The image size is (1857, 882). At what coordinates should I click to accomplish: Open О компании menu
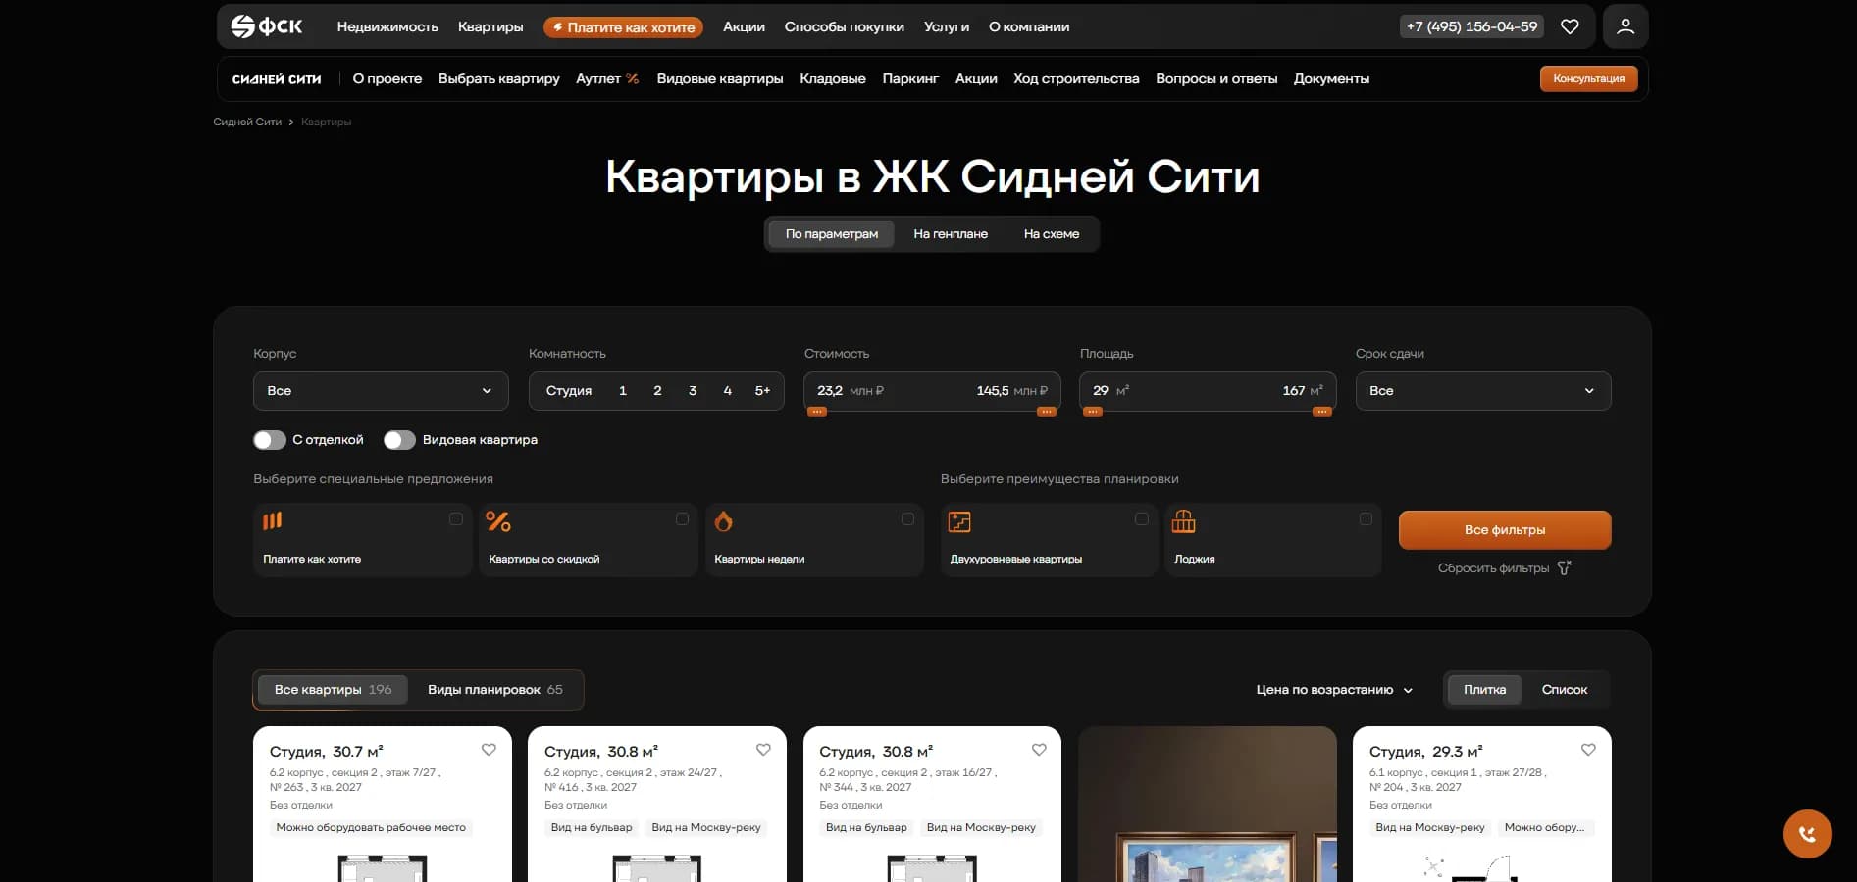click(1029, 26)
